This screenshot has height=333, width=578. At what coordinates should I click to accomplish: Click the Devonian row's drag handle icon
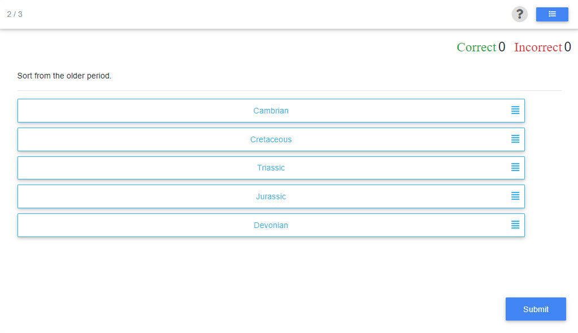click(515, 225)
